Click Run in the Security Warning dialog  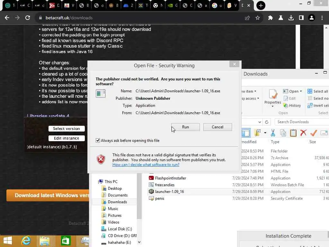[185, 127]
